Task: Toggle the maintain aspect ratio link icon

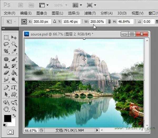Action: (109, 22)
